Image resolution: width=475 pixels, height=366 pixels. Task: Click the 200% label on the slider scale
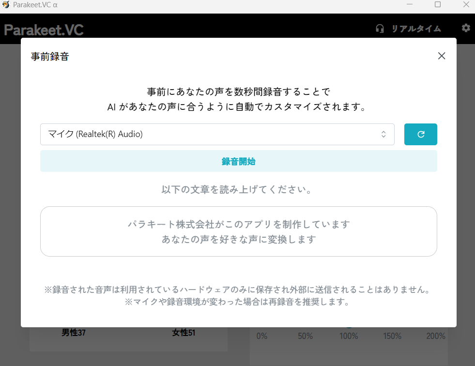coord(436,336)
